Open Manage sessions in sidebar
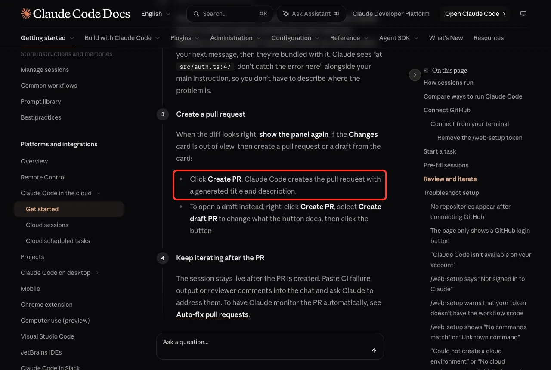Screen dimensions: 551x370 tap(45, 70)
